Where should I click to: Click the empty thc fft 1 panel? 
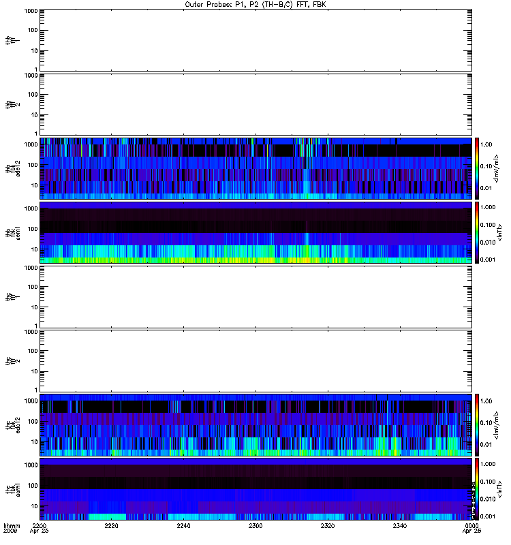255,297
